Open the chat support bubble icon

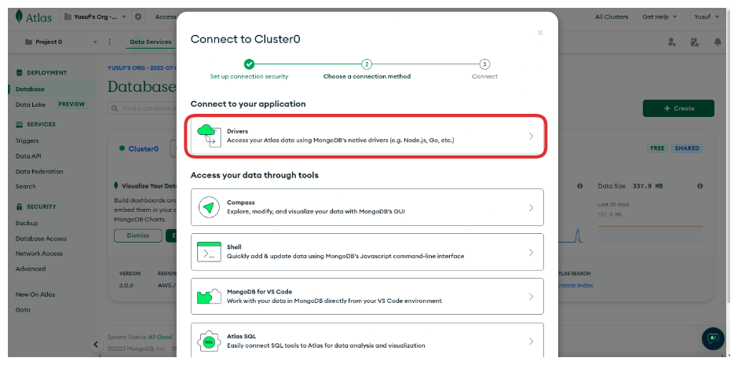click(712, 338)
